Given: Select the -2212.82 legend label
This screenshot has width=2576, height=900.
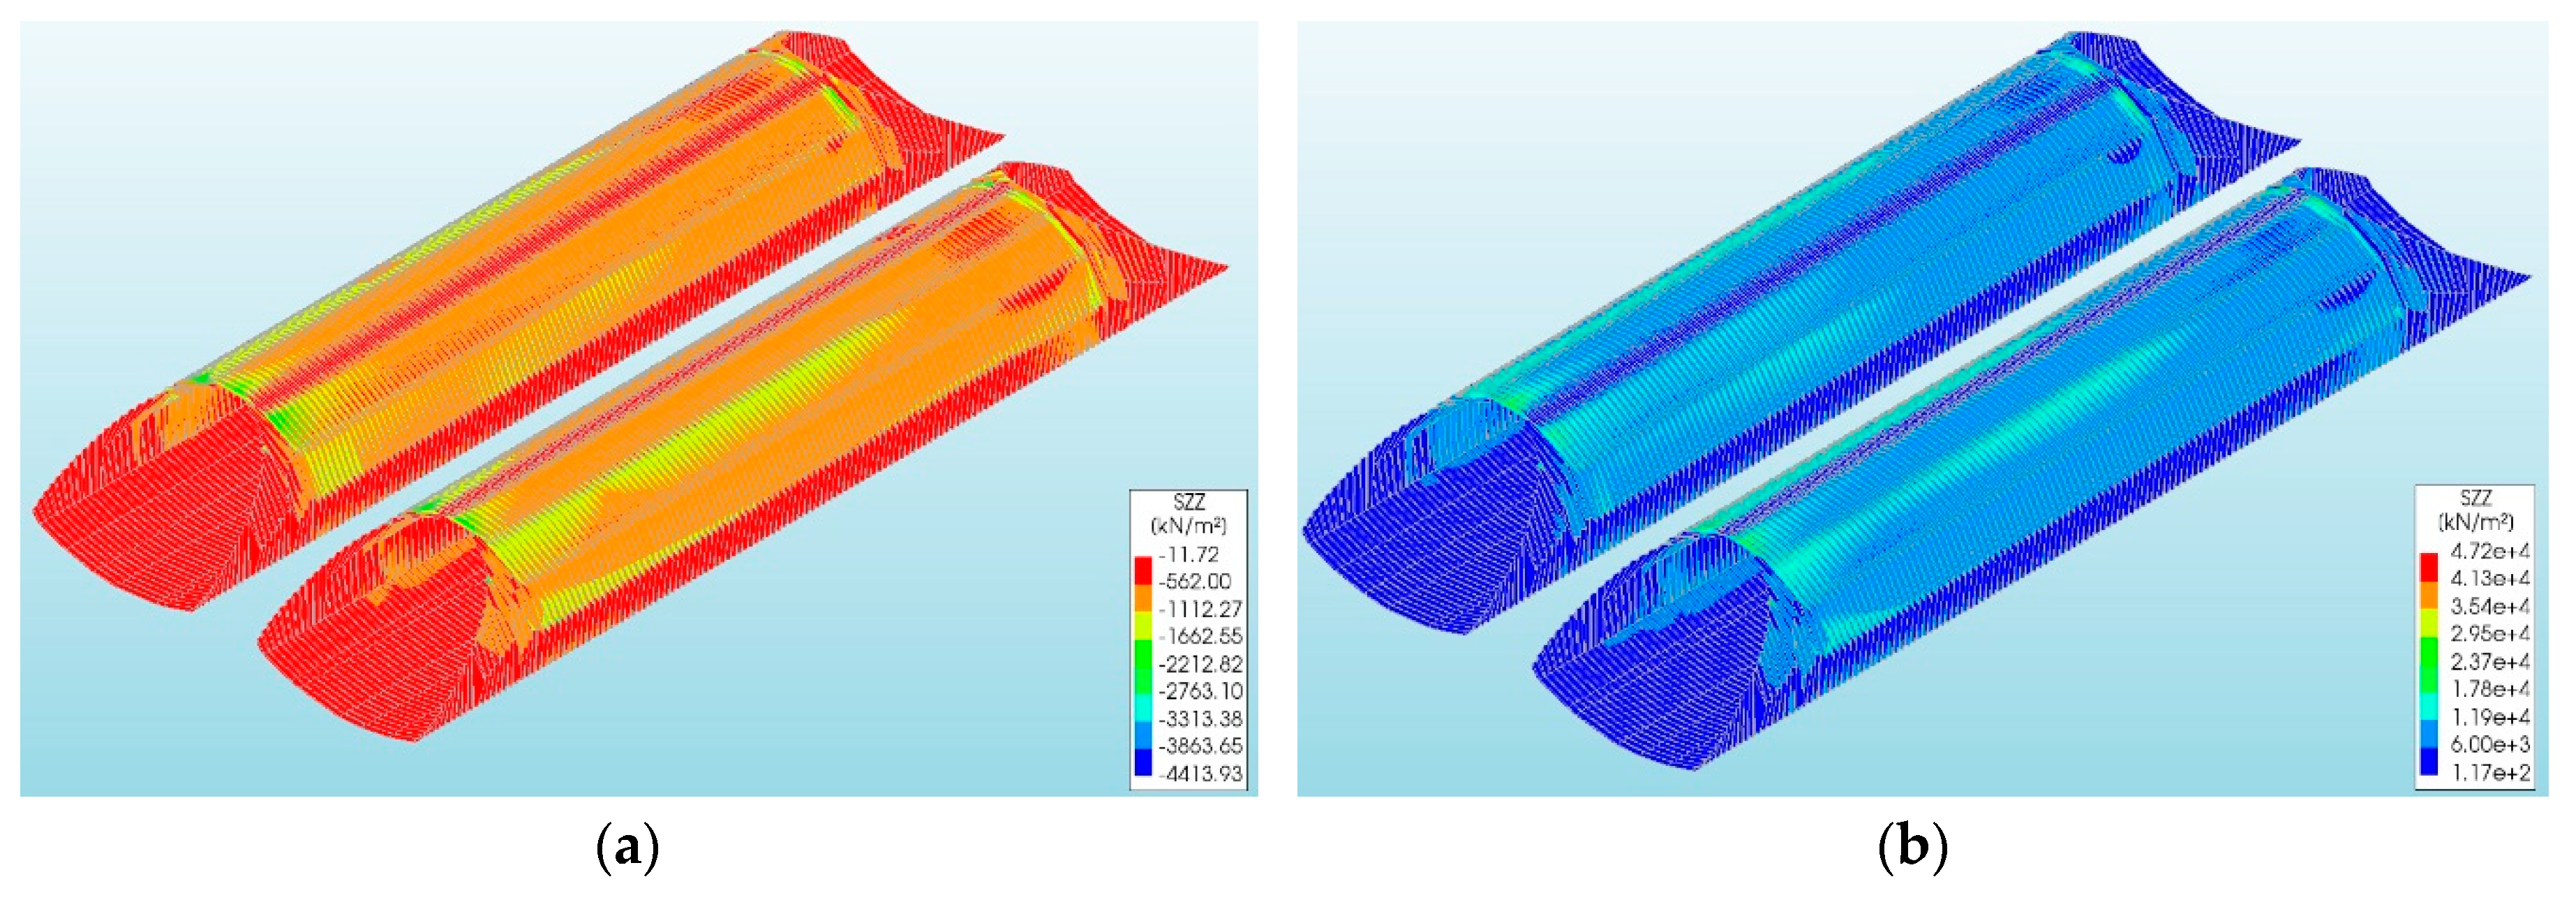Looking at the screenshot, I should tap(1201, 664).
